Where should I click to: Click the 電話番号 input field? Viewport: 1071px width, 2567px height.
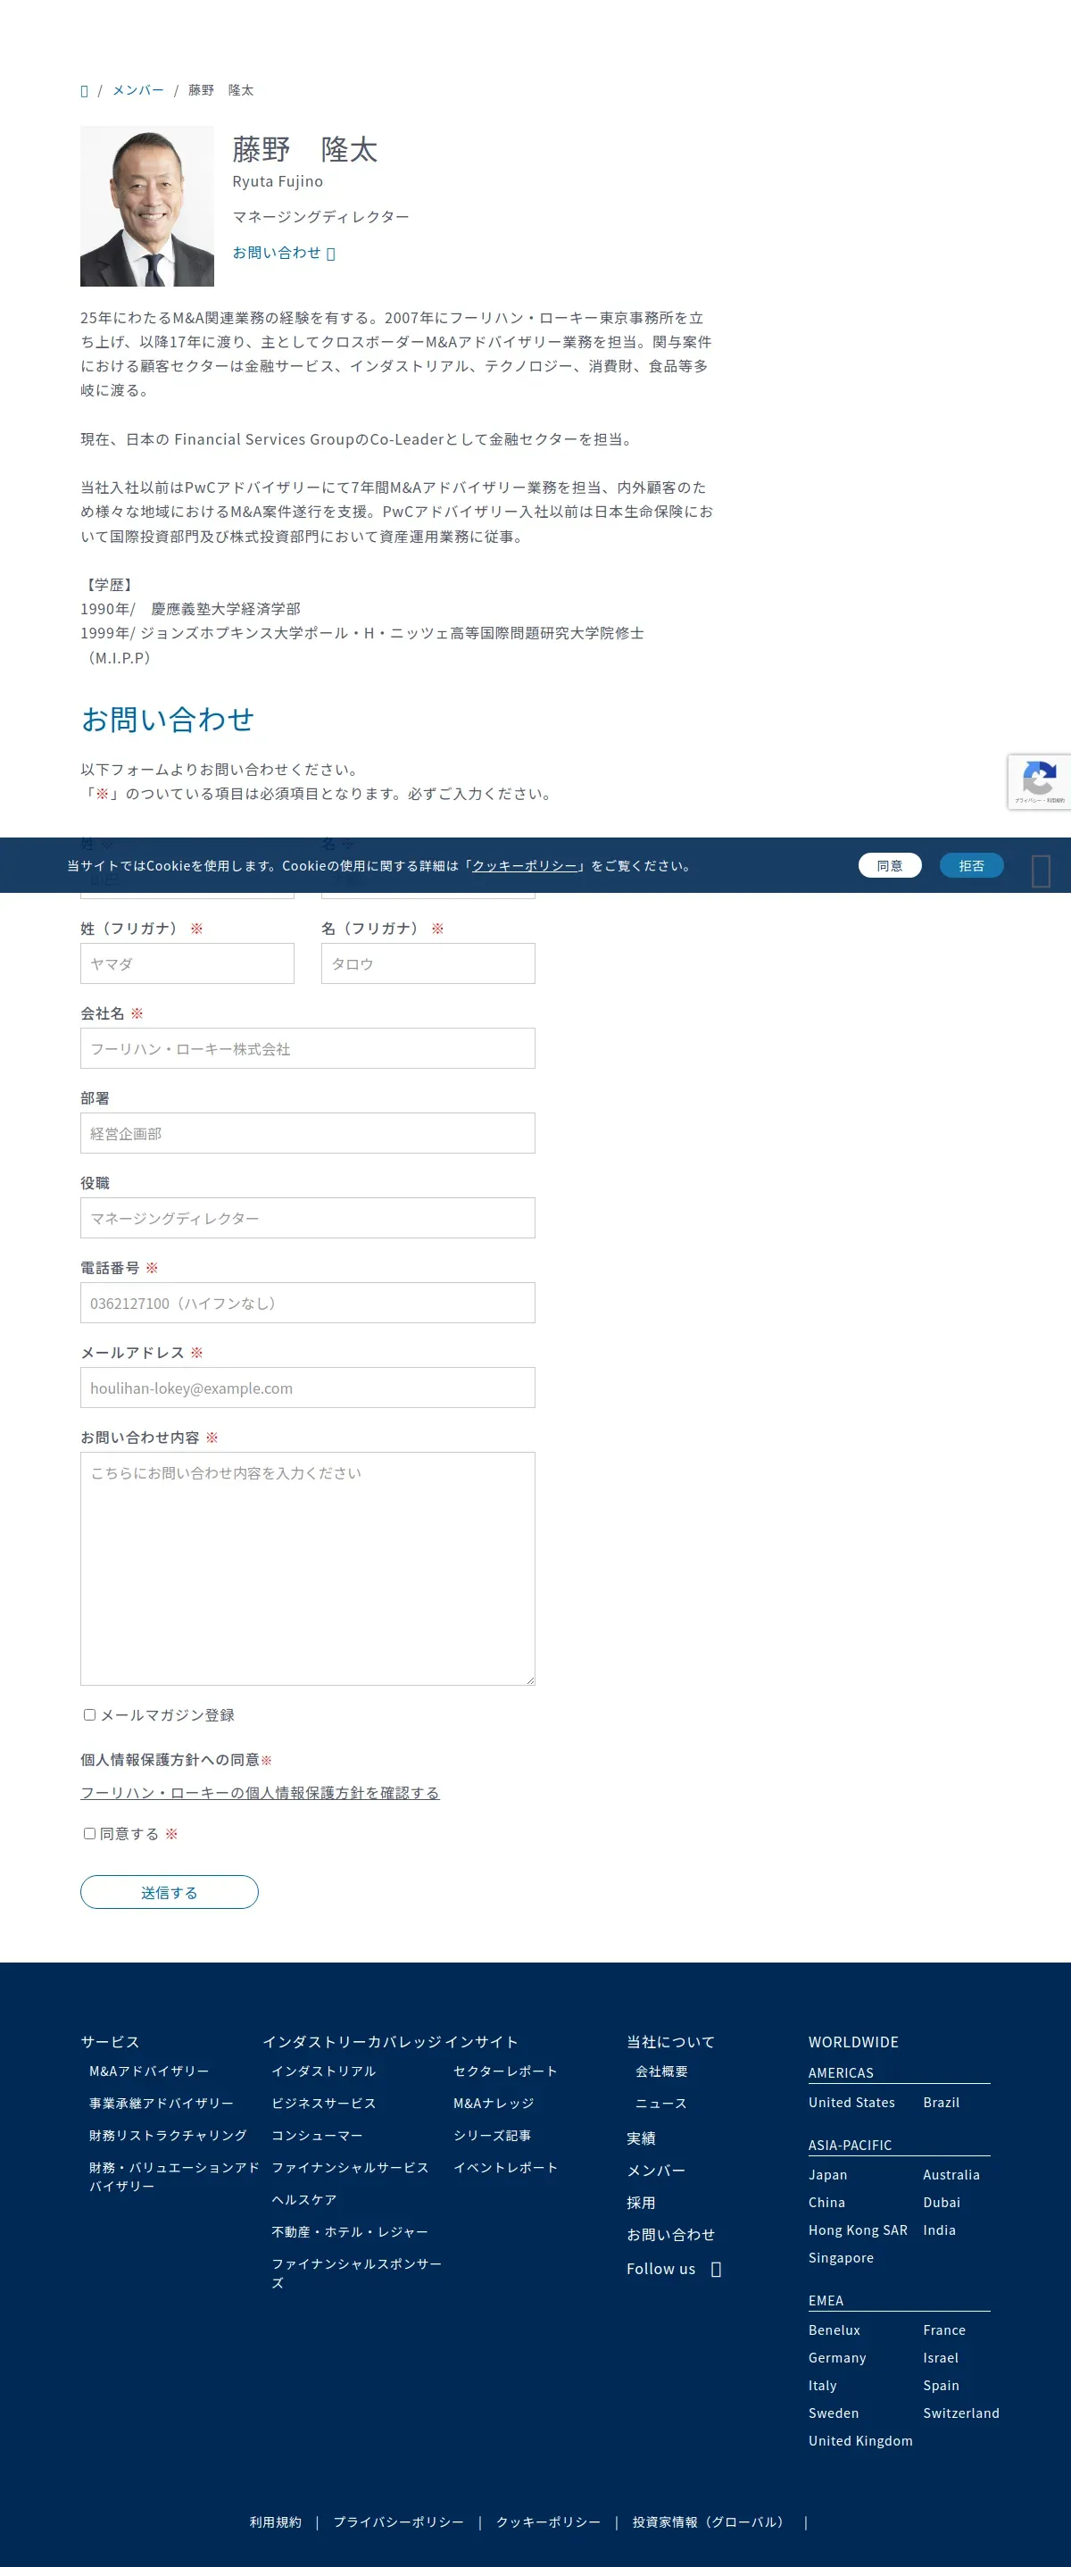308,1303
